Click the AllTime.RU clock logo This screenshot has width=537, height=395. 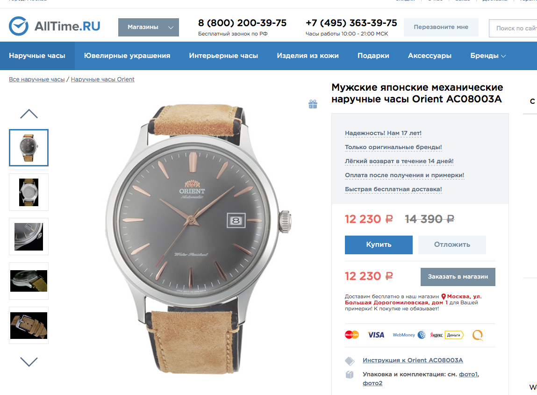click(x=19, y=26)
